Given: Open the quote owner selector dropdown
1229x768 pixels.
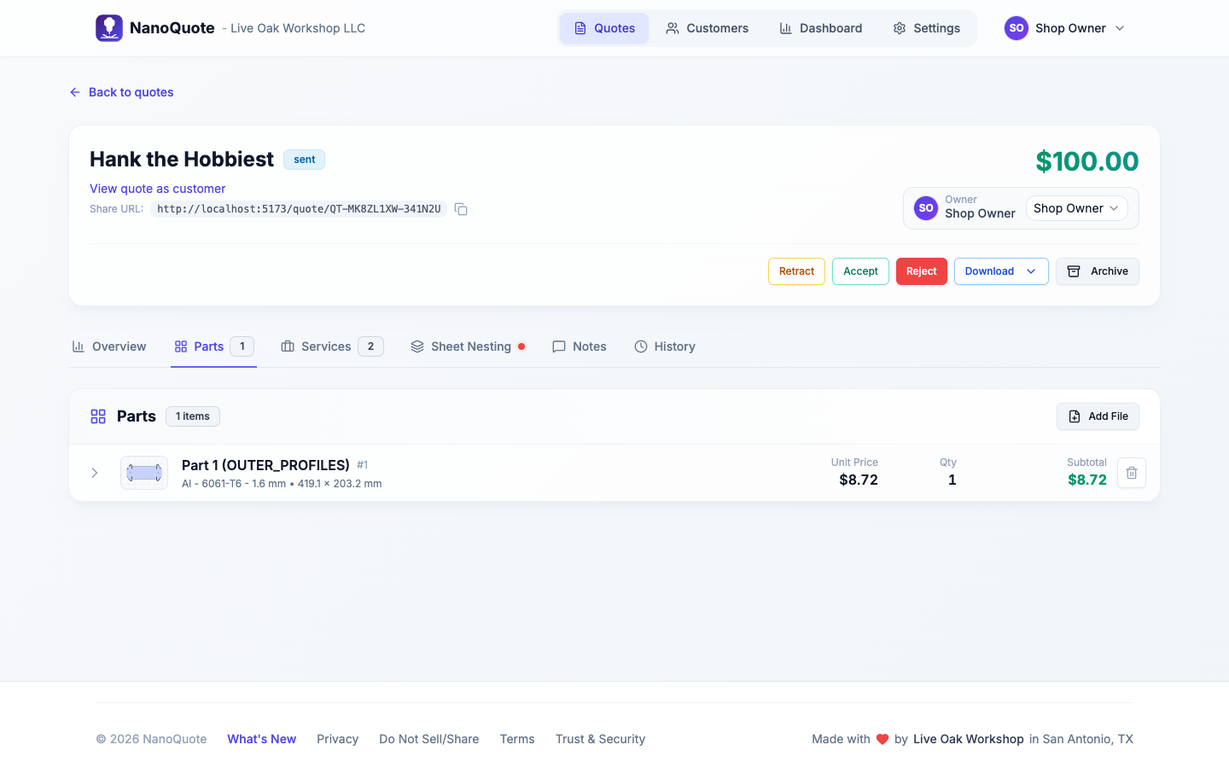Looking at the screenshot, I should pyautogui.click(x=1076, y=208).
